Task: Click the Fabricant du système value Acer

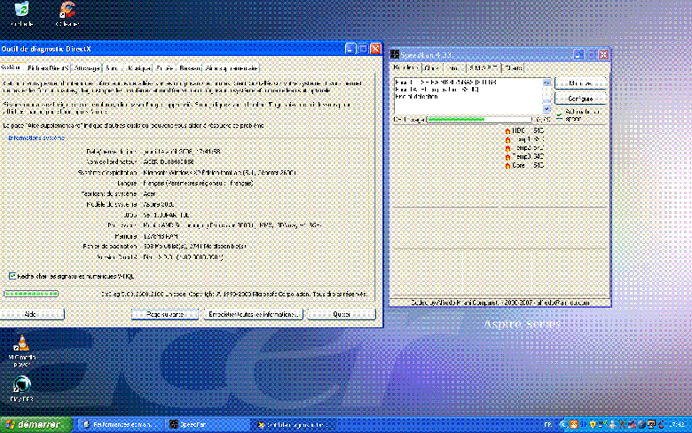Action: point(150,193)
